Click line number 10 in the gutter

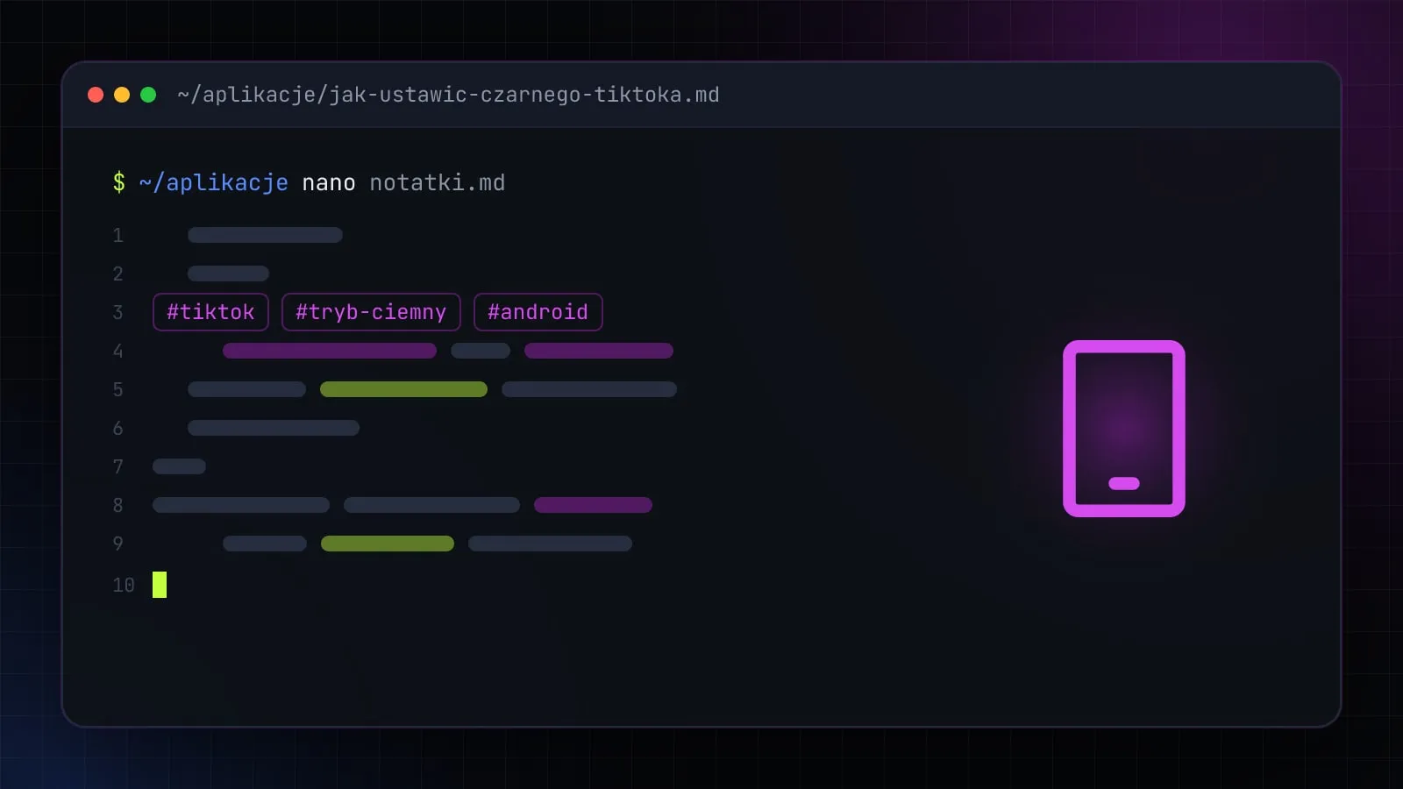click(124, 585)
